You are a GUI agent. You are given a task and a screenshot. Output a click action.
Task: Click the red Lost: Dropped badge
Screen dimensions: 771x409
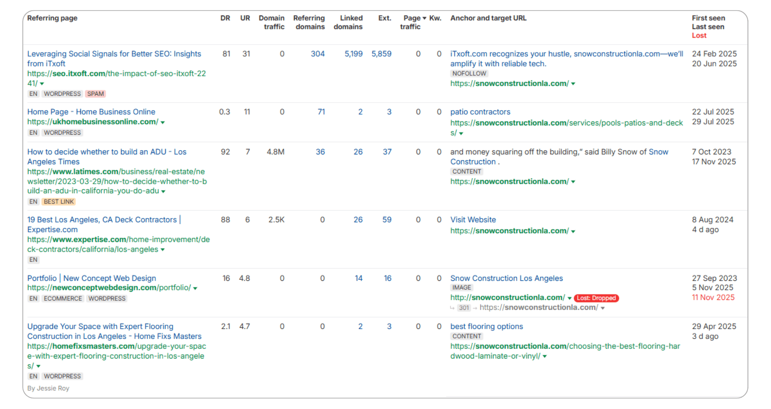pyautogui.click(x=596, y=298)
